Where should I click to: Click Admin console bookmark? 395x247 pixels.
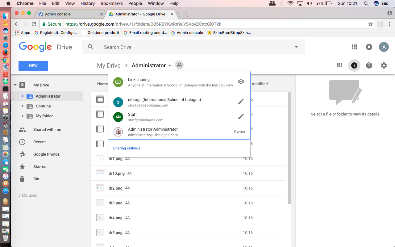coord(187,33)
